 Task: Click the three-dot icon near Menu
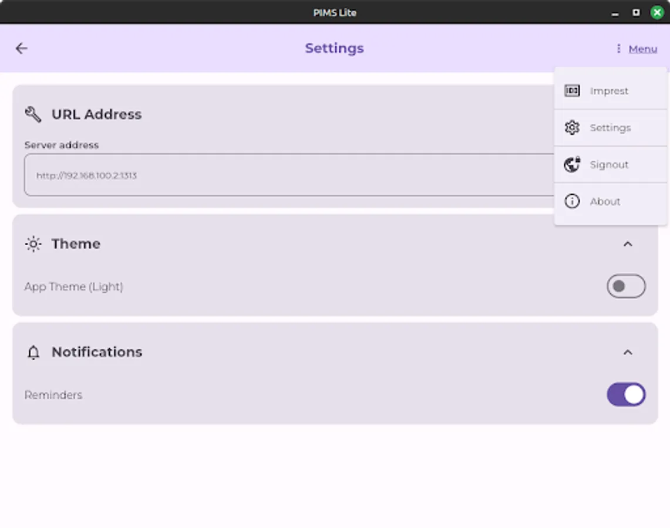(618, 49)
